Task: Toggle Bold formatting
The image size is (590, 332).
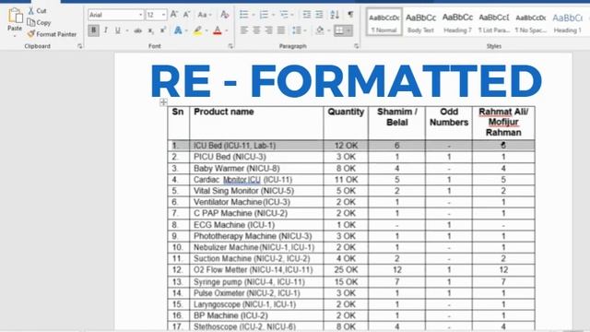Action: coord(94,30)
